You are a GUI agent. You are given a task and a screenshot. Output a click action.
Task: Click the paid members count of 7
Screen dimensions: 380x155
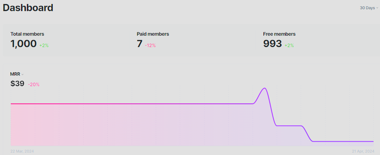(x=139, y=44)
